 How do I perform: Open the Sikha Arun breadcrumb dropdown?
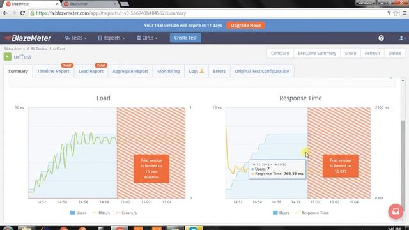14,49
